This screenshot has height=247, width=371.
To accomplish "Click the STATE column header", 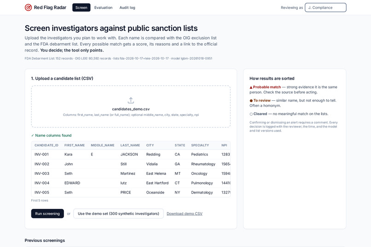I will (180, 145).
